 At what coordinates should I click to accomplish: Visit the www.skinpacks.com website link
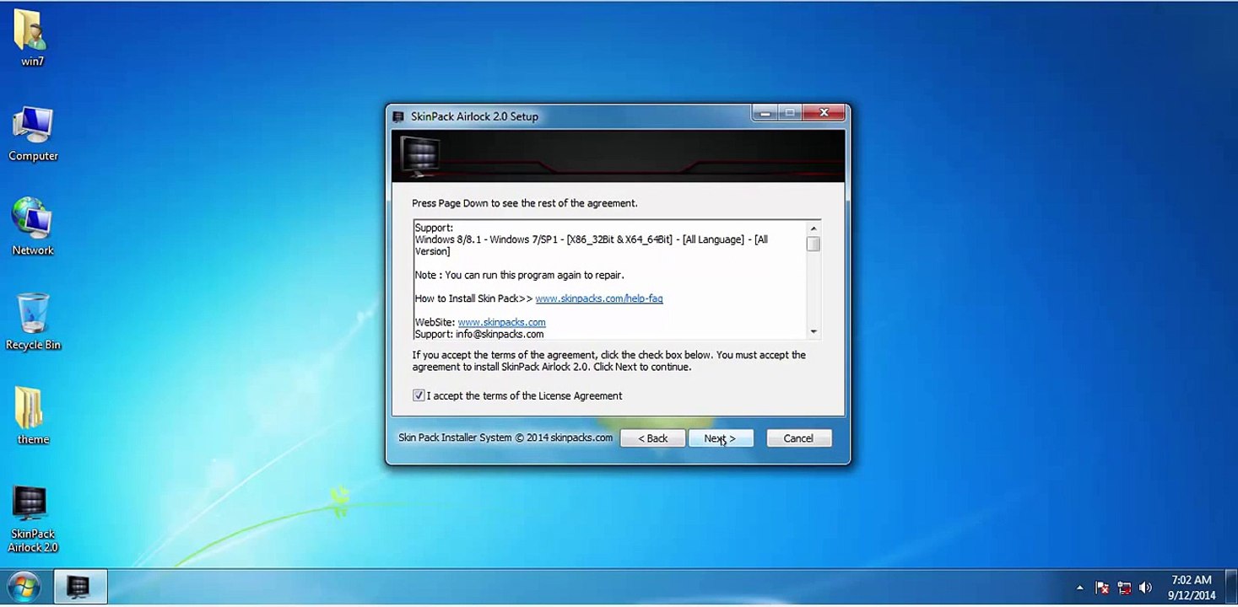tap(501, 322)
